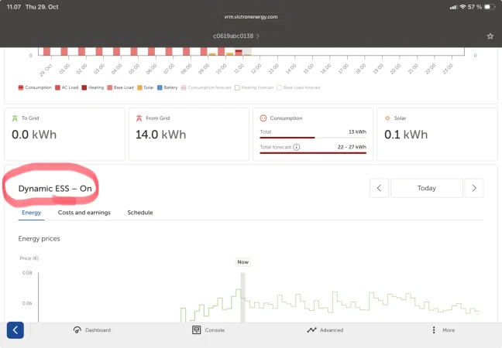Screen dimensions: 502x348
Task: Open the Console screen icon
Action: 196,329
